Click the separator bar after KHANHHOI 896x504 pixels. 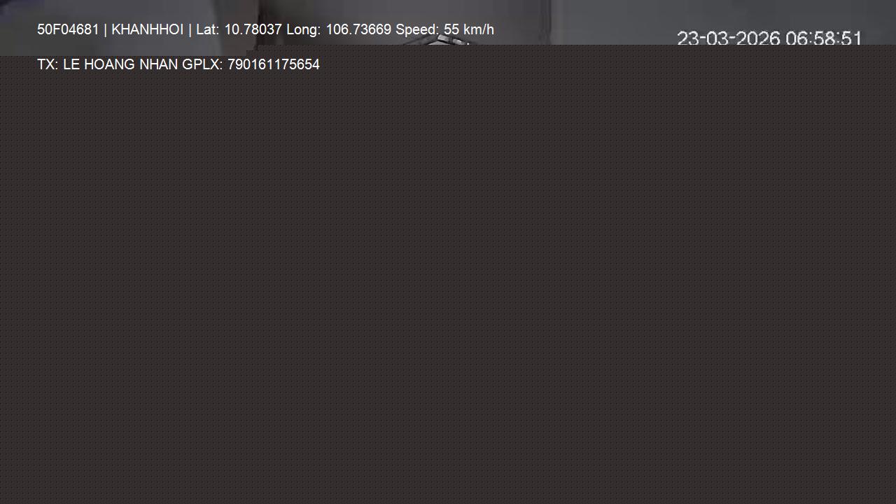pyautogui.click(x=190, y=29)
